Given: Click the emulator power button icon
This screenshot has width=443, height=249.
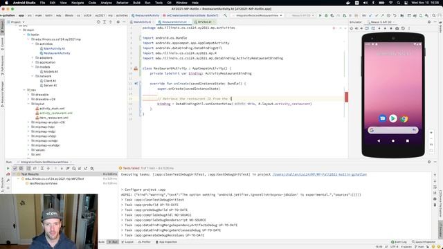Looking at the screenshot, I should (x=351, y=28).
